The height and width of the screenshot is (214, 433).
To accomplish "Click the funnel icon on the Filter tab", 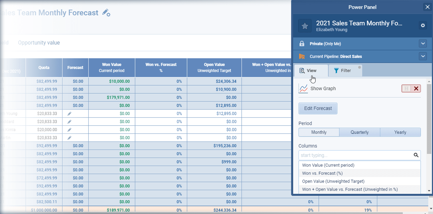I will coord(337,70).
